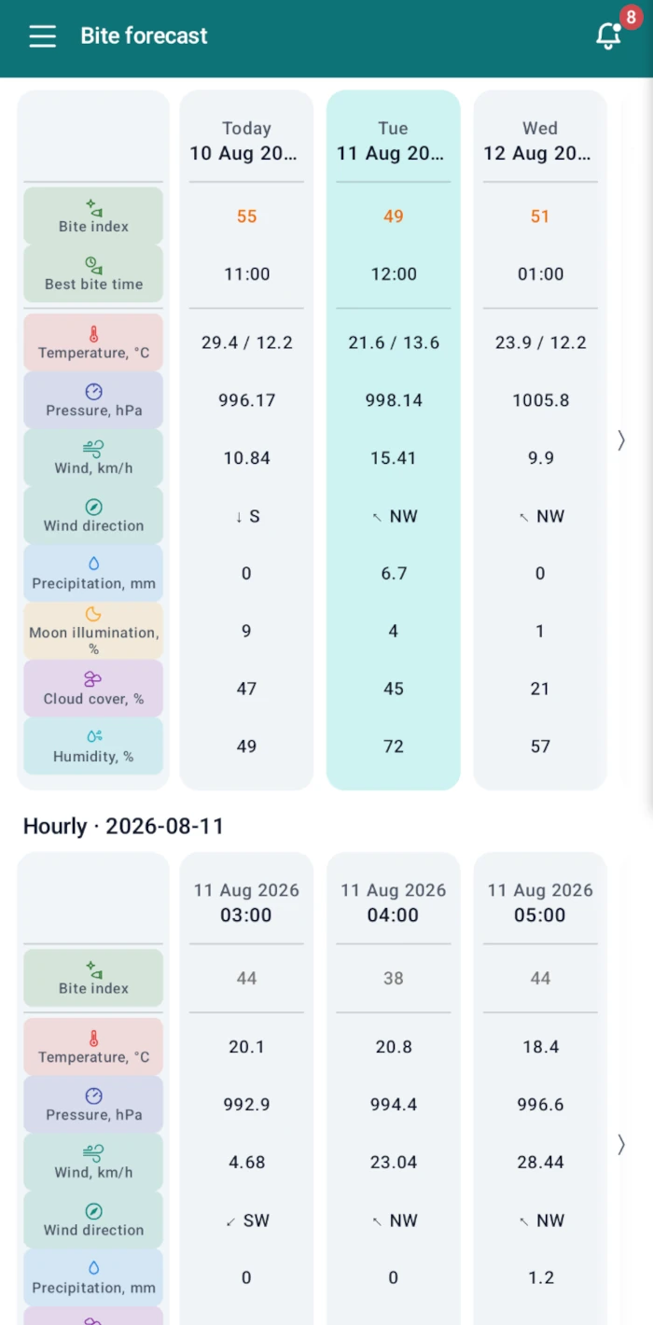Tap the Bite index fish icon in daily table
The image size is (653, 1325).
93,207
